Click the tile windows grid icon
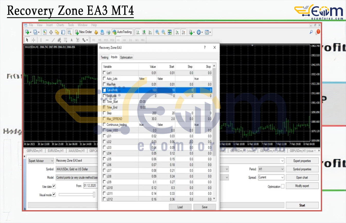 pos(170,32)
